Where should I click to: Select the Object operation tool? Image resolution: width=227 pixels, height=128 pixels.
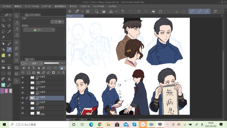(x=3, y=26)
